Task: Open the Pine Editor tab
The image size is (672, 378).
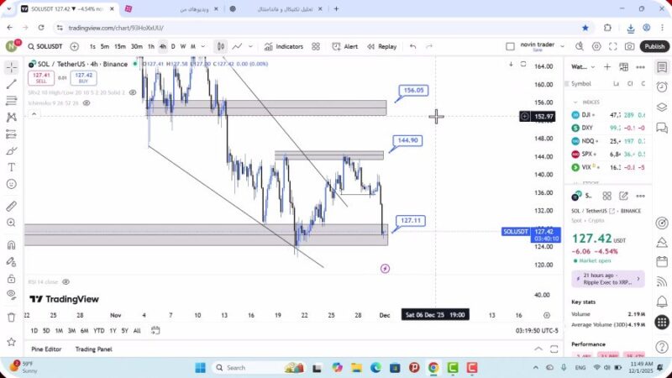Action: click(46, 349)
